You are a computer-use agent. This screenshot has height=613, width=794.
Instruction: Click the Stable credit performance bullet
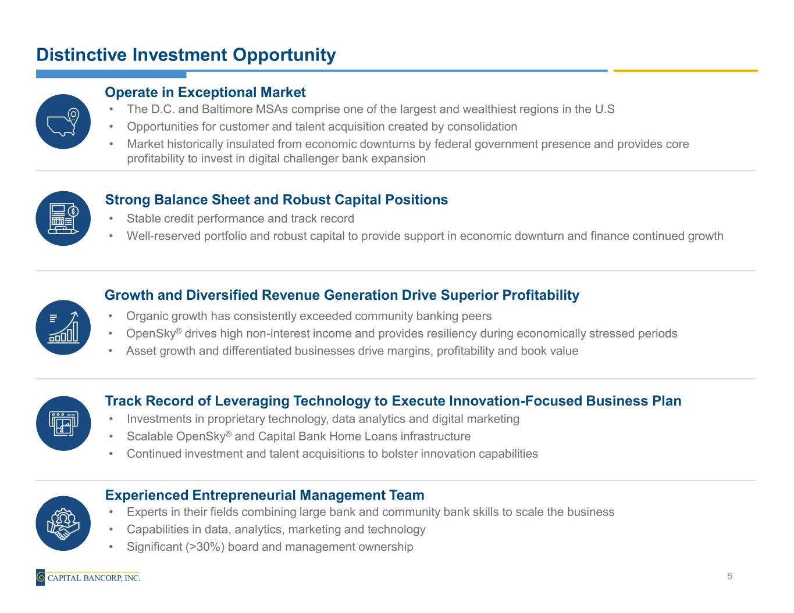[240, 218]
